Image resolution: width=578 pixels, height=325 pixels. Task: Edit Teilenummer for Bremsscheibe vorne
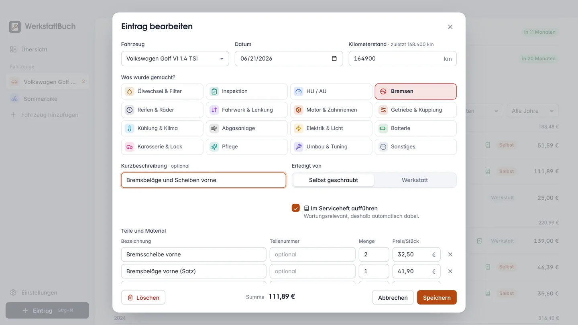312,254
